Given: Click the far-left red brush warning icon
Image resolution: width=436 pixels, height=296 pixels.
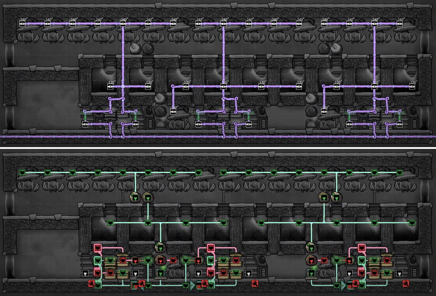Looking at the screenshot, I should click(92, 284).
